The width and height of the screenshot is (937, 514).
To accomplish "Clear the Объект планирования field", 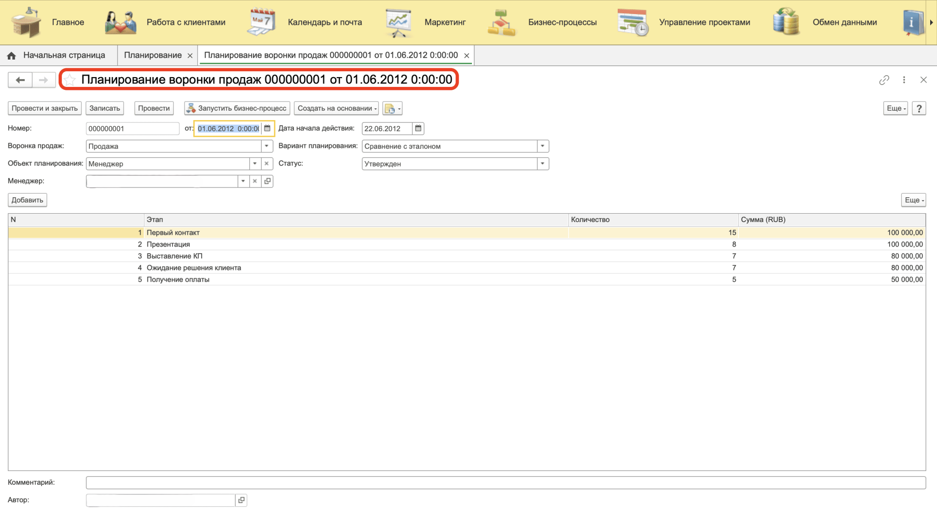I will [x=266, y=164].
